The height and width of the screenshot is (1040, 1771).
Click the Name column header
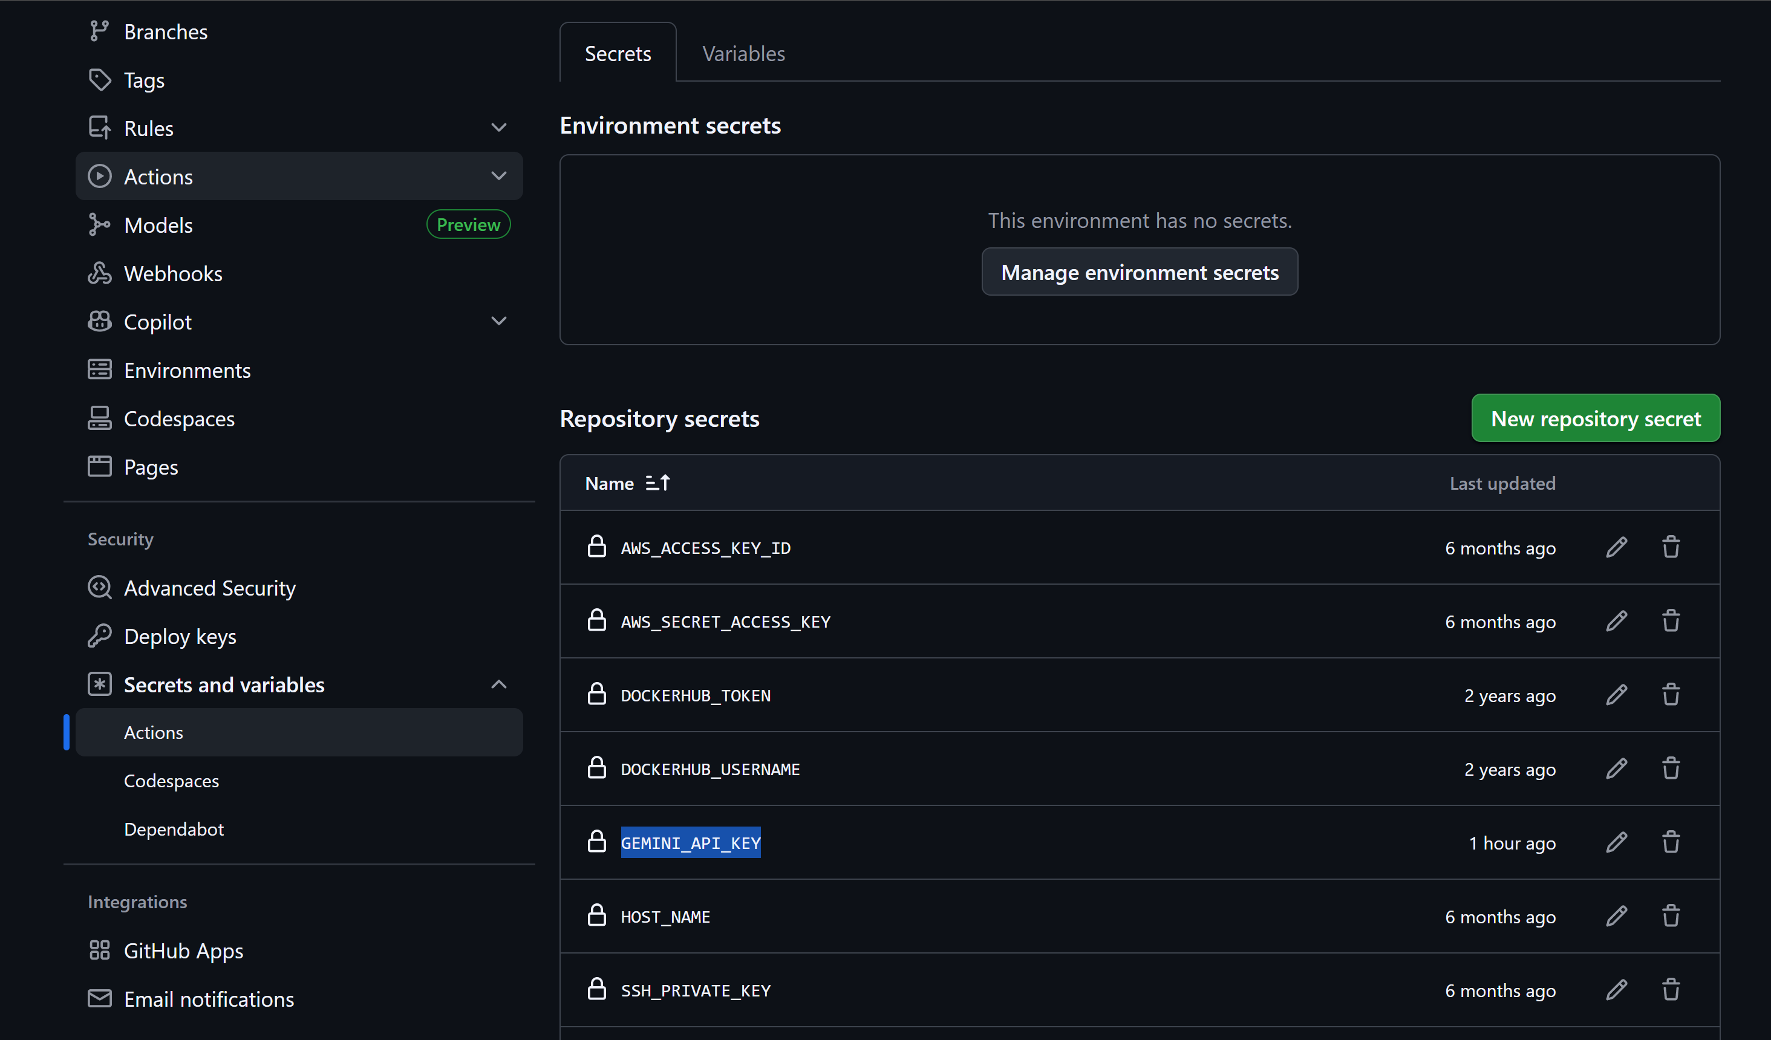(x=609, y=484)
